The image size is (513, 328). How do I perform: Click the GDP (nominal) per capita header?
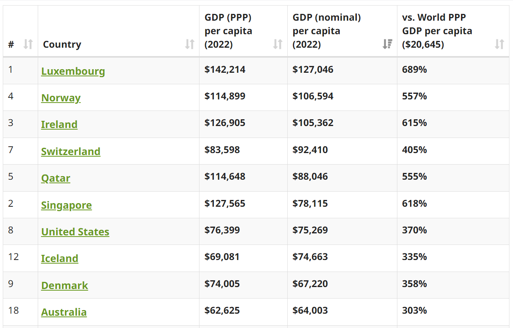pyautogui.click(x=327, y=31)
